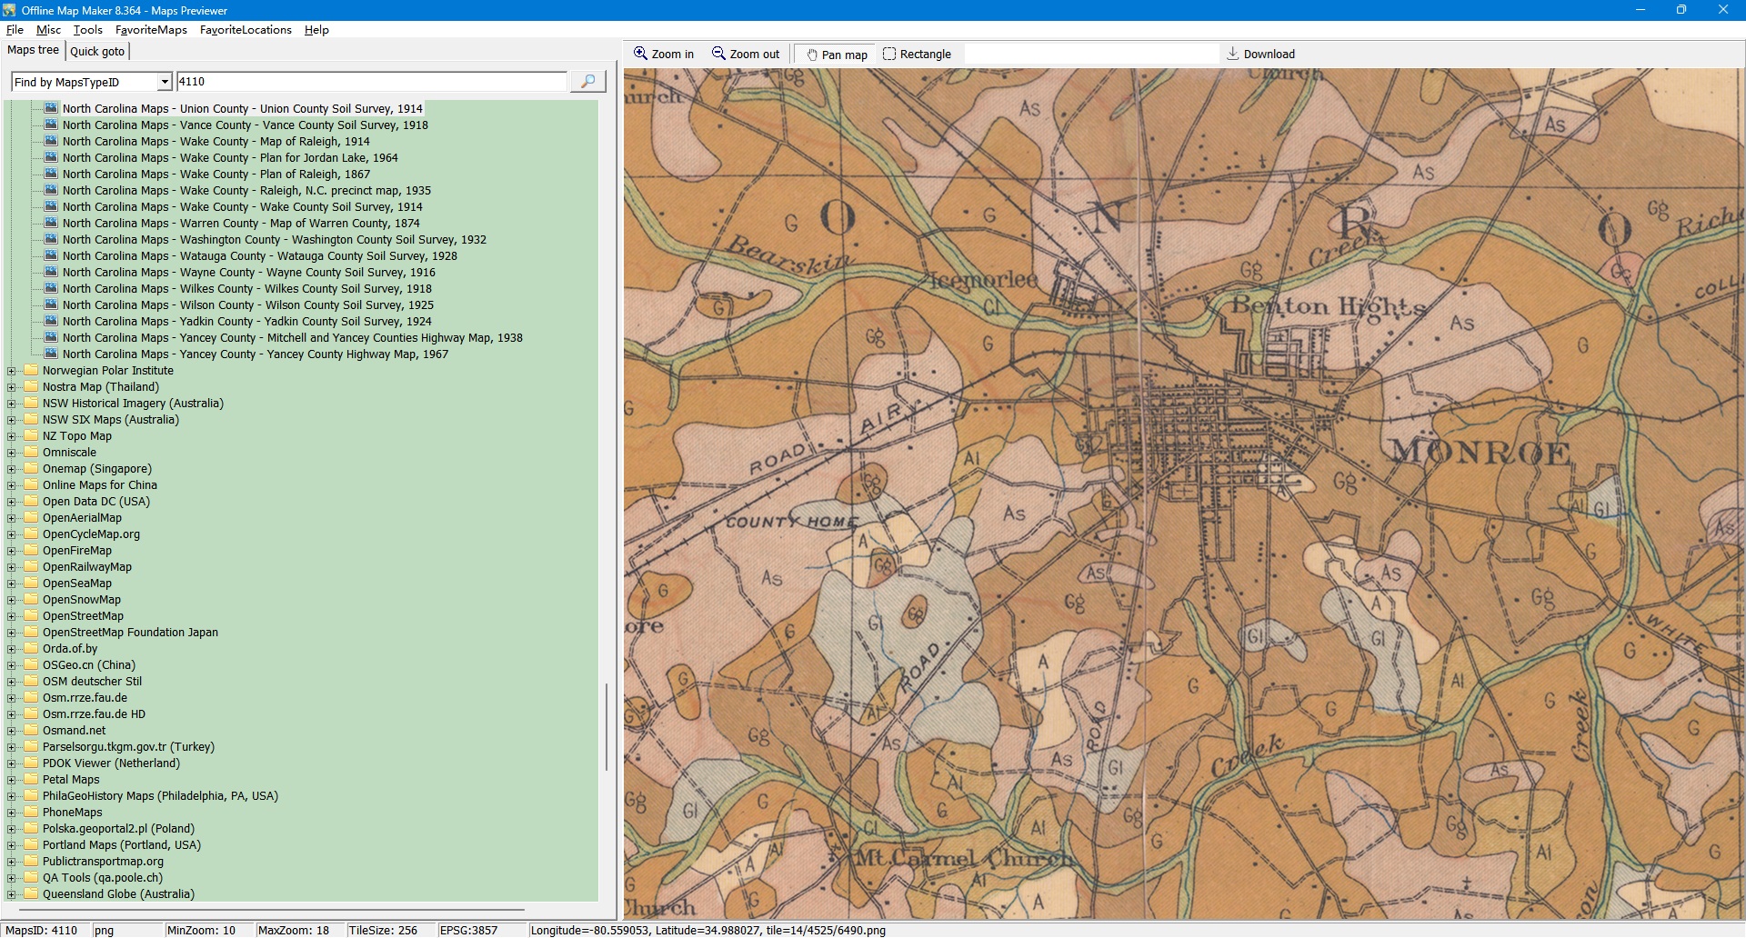Open the Tools menu
The width and height of the screenshot is (1746, 938).
point(87,30)
